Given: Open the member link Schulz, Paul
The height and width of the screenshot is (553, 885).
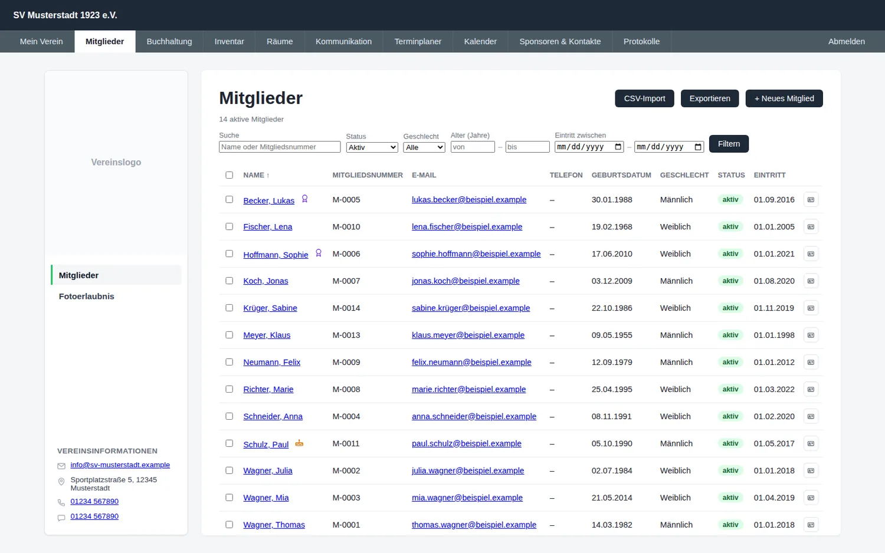Looking at the screenshot, I should (266, 445).
